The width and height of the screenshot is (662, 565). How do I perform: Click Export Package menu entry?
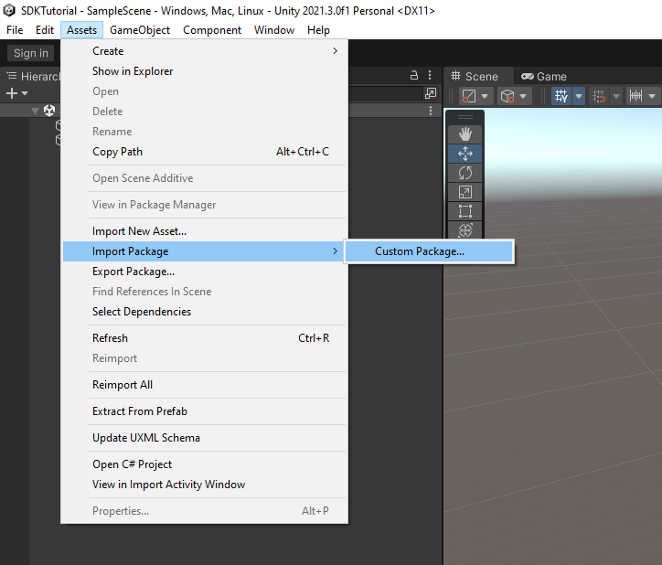tap(133, 272)
